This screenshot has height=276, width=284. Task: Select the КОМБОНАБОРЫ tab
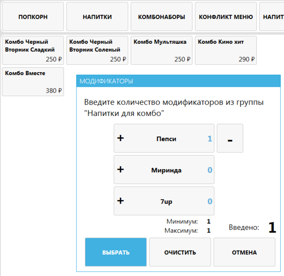pyautogui.click(x=162, y=17)
